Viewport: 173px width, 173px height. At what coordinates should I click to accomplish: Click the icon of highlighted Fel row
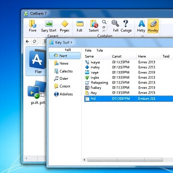click(x=87, y=99)
